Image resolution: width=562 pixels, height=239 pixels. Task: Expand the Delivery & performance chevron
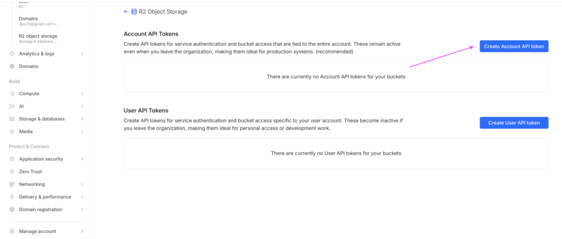tap(82, 197)
